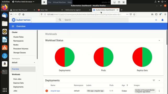Open page actions three-dot menu
Viewport: 168px width, 94px height.
[127, 14]
